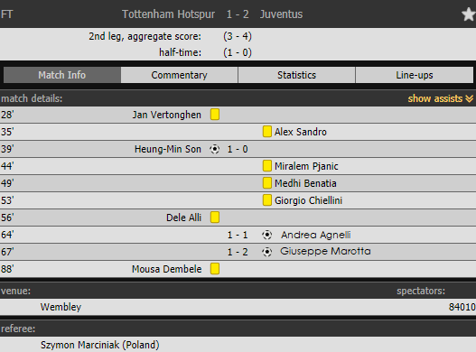Viewport: 476px width, 352px height.
Task: Click Giorgio Chiellini's yellow card icon
Action: [x=267, y=200]
